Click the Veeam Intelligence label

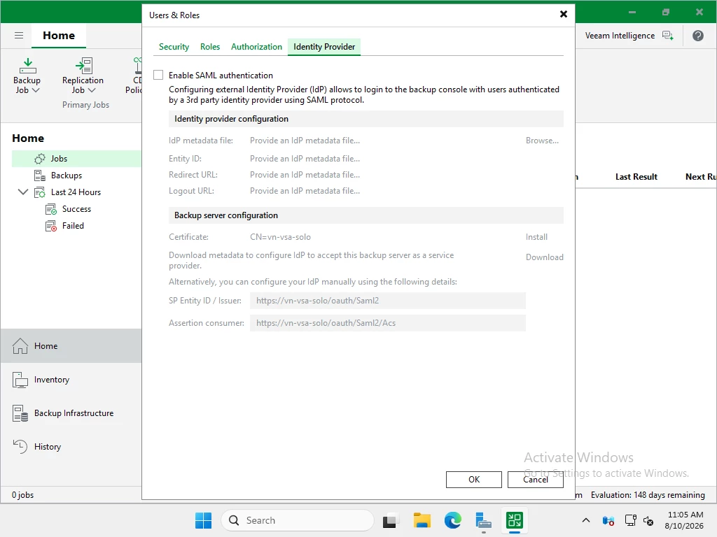[x=620, y=36]
